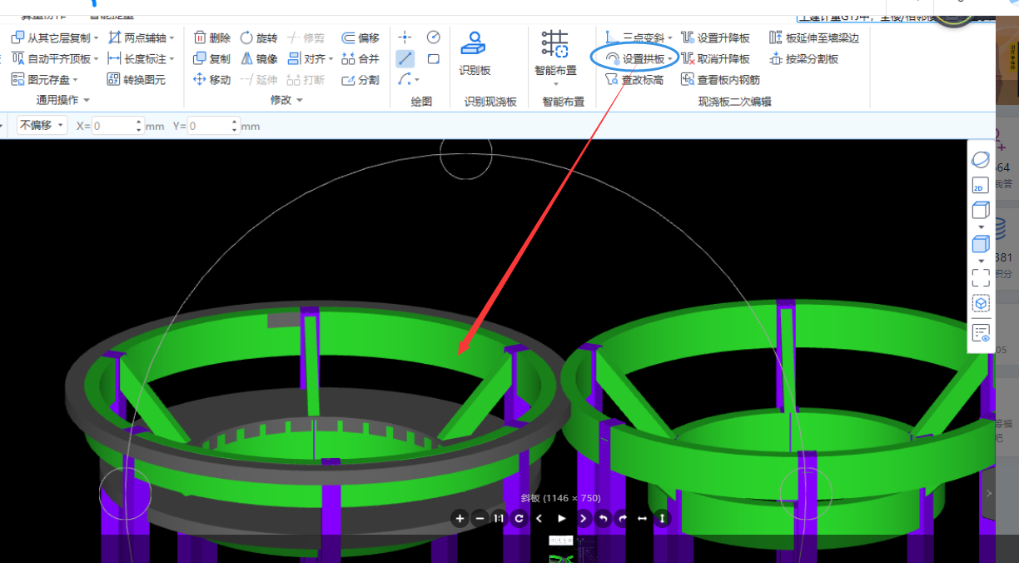Open 设置拱板 dropdown
The image size is (1019, 563).
[670, 59]
